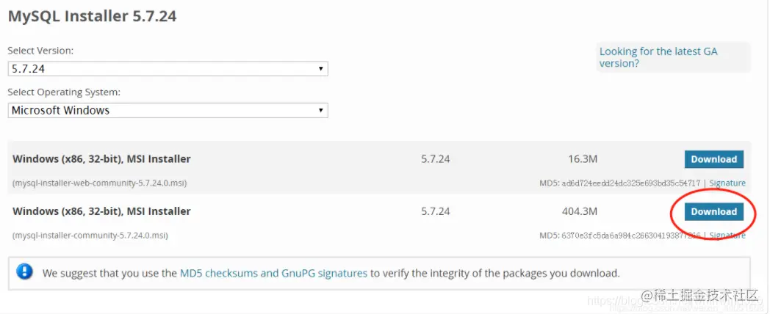Open the MD5 checksums and GnuPG signatures link

tap(273, 273)
